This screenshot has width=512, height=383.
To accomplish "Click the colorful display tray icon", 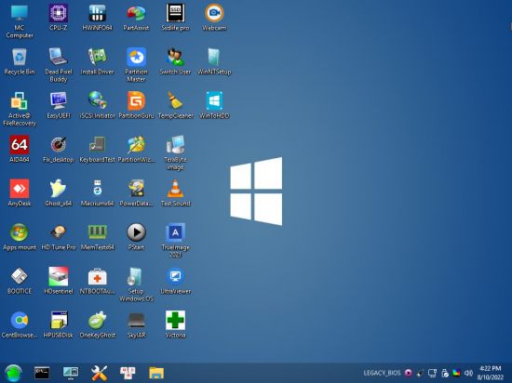I will tap(456, 373).
